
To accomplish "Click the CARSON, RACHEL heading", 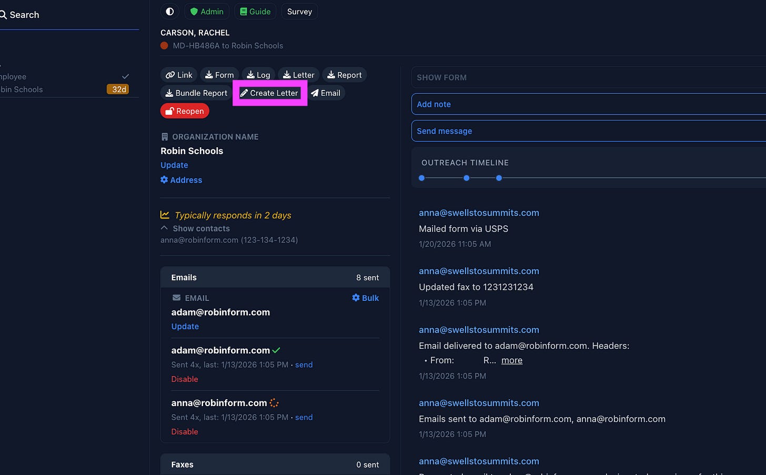I will [x=195, y=33].
